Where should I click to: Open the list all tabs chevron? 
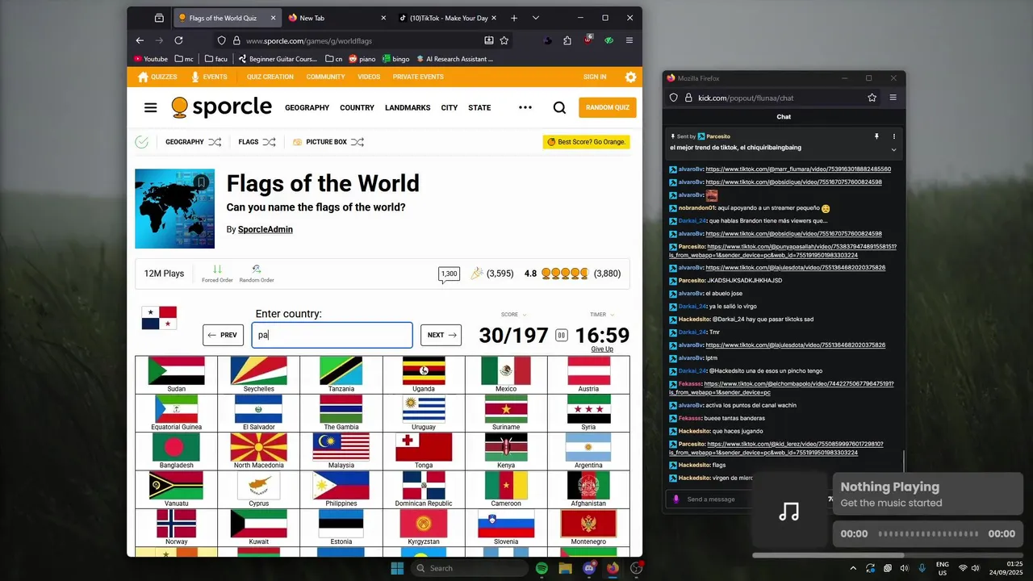(535, 18)
